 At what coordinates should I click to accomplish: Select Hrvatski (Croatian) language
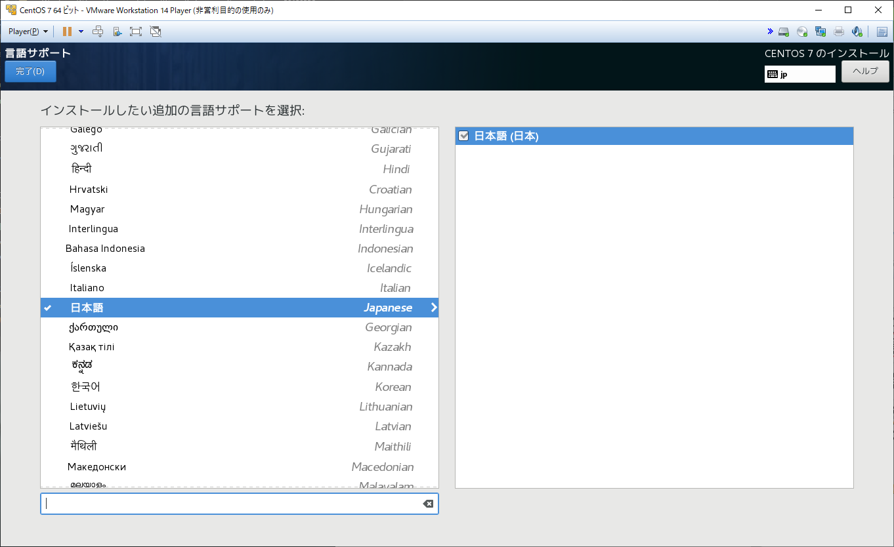(x=240, y=190)
